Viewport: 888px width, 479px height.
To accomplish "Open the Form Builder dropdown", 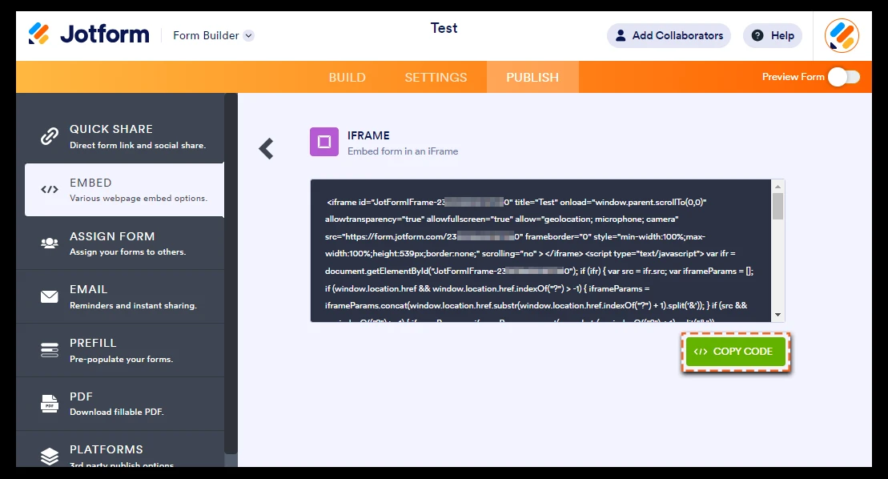I will click(212, 35).
